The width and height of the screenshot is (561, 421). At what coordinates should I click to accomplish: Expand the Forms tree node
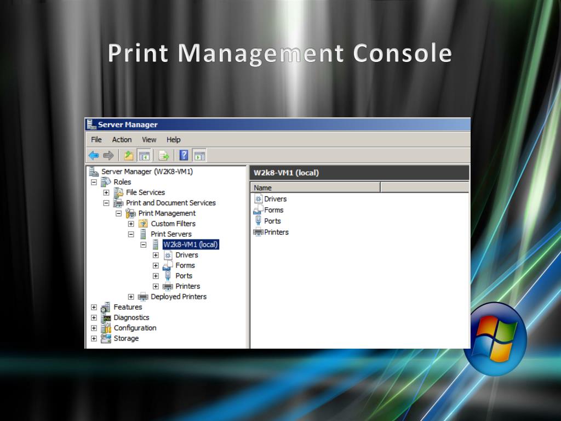point(156,265)
